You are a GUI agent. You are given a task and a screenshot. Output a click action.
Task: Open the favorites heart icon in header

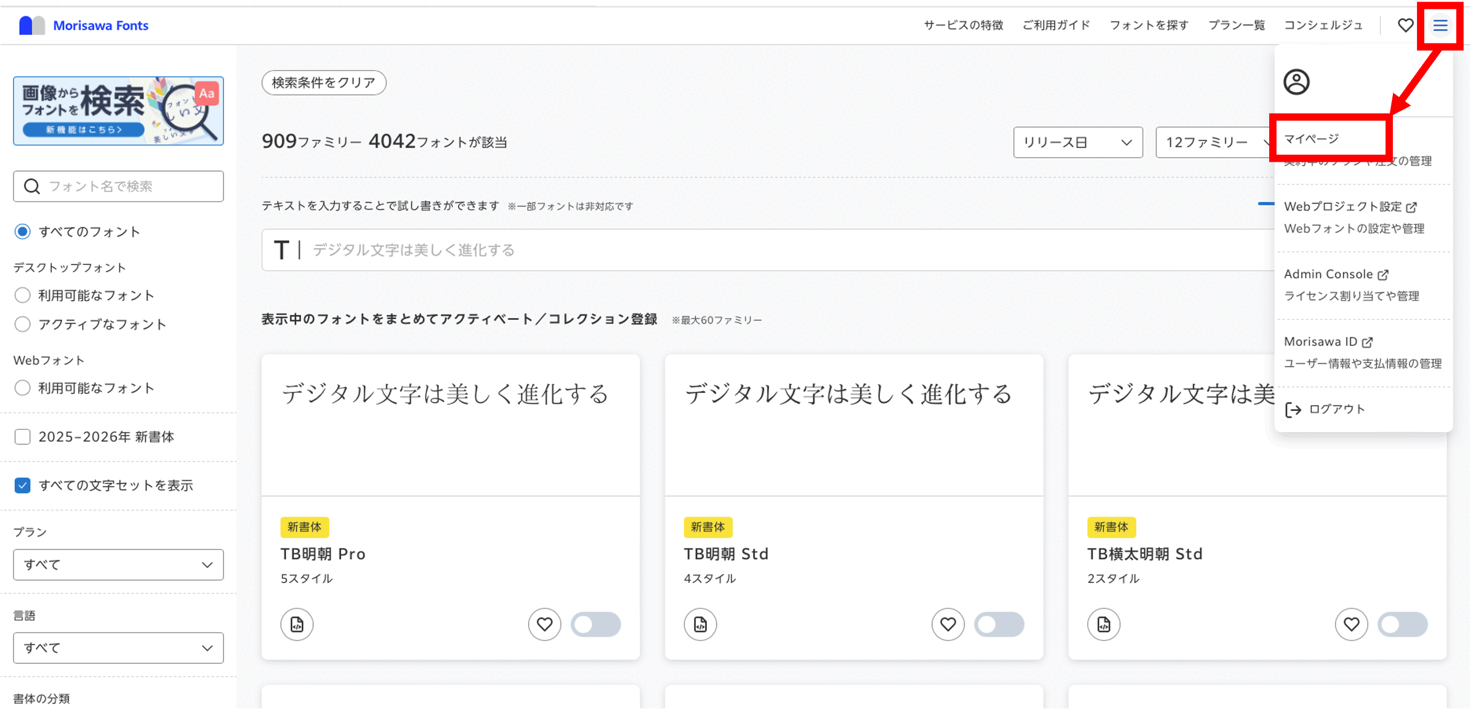click(x=1405, y=25)
